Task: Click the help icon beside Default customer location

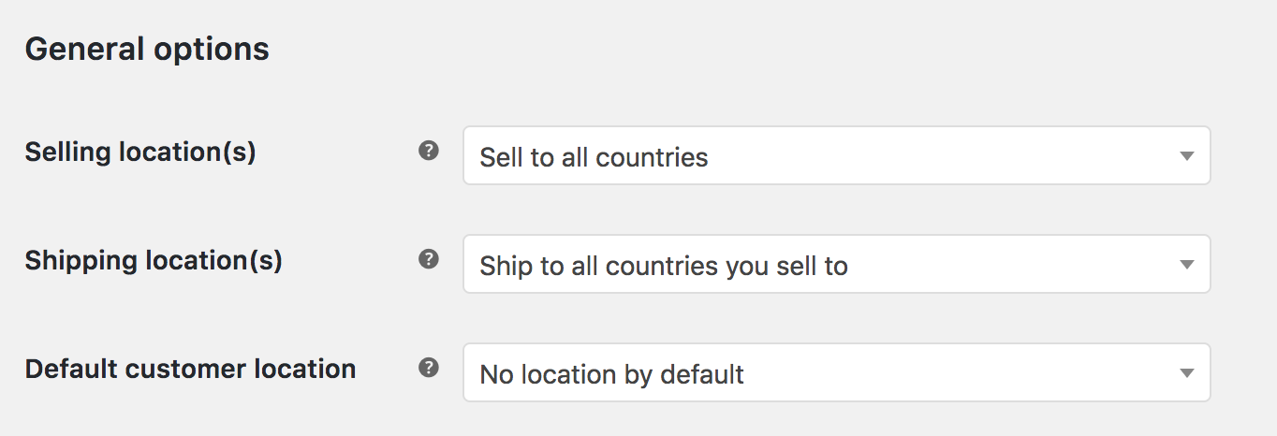Action: click(x=429, y=368)
